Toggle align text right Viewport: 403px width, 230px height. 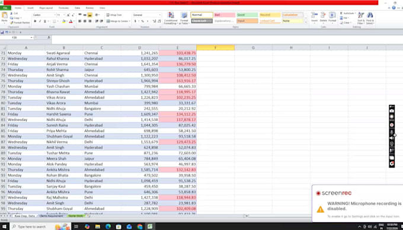point(89,21)
